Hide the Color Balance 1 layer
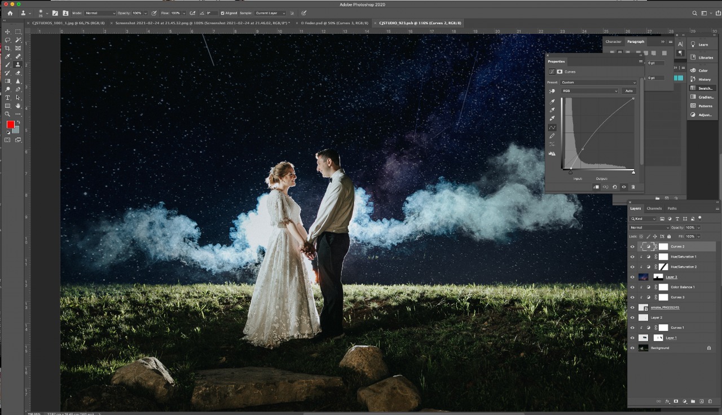 click(x=632, y=287)
